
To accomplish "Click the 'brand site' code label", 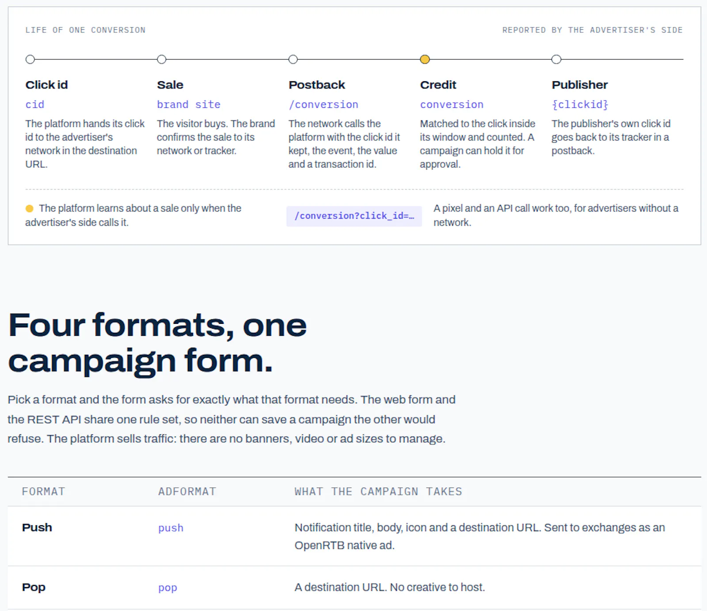I will click(189, 105).
